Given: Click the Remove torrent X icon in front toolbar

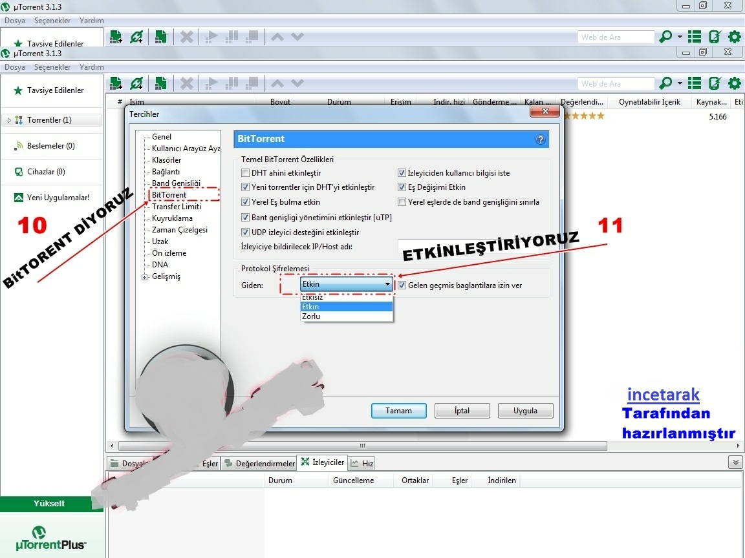Looking at the screenshot, I should (x=187, y=83).
